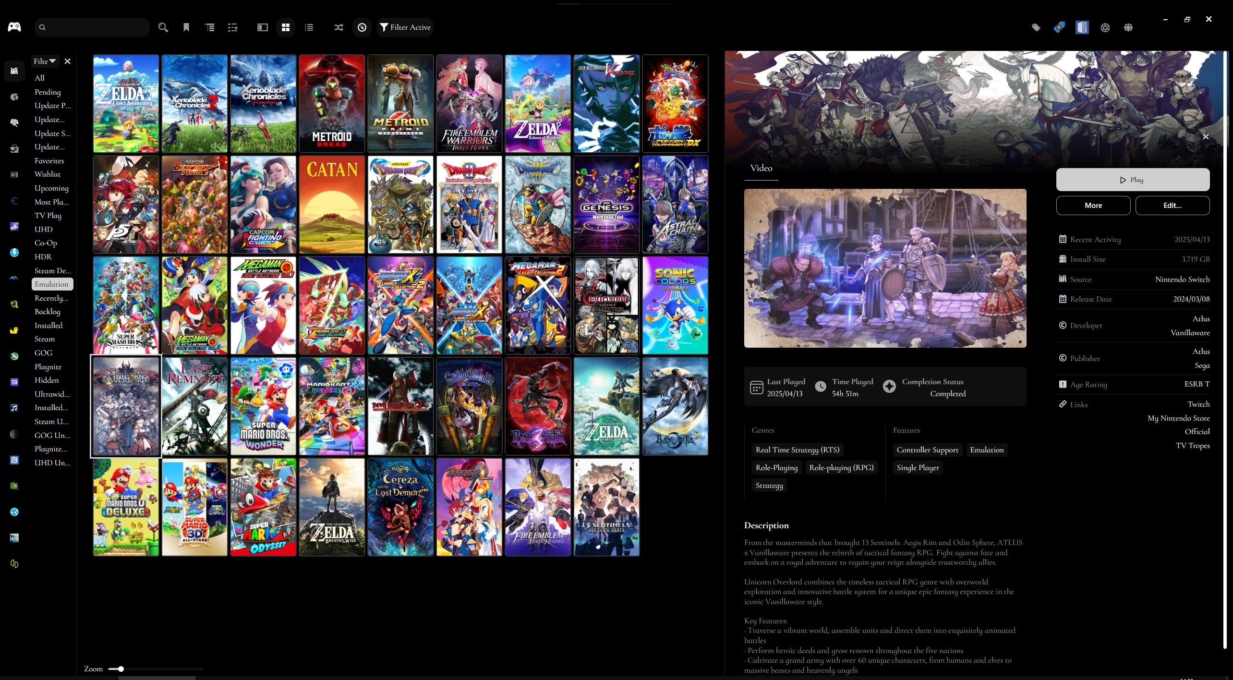Open the pie chart statistics sidebar icon
1233x680 pixels.
[x=14, y=97]
